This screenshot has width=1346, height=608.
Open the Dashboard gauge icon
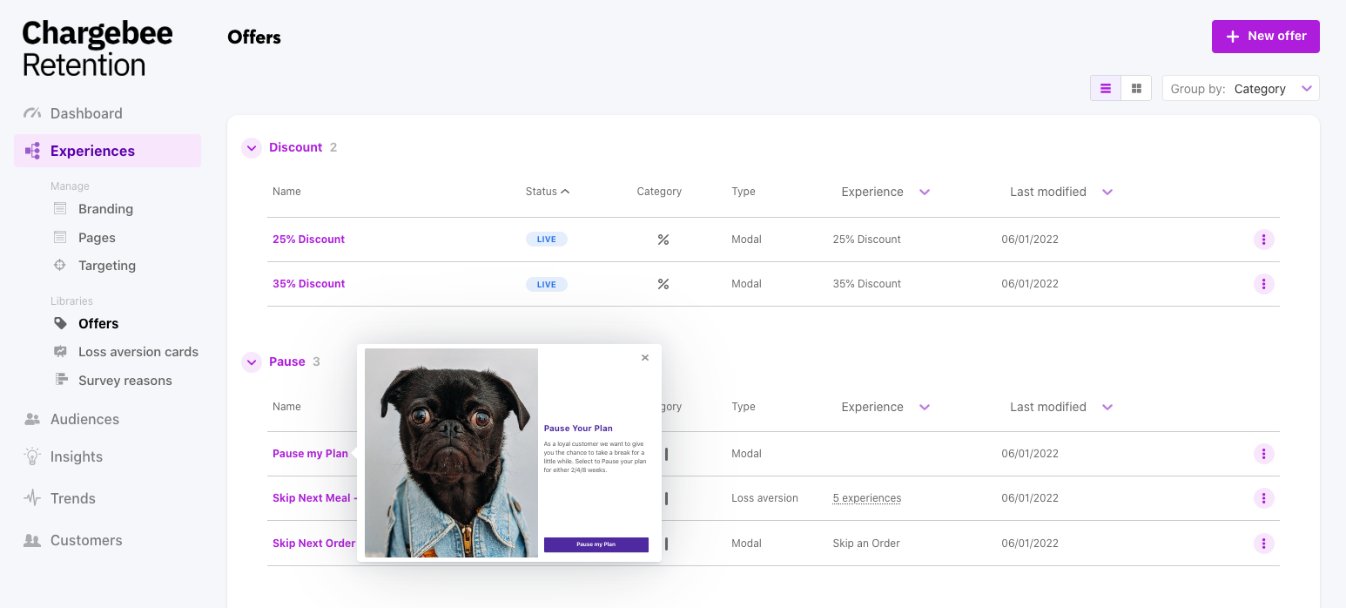tap(32, 113)
